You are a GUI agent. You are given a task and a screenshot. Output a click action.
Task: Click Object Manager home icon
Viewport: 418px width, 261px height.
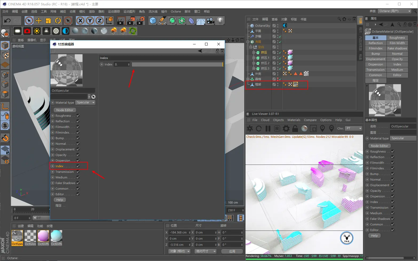point(344,19)
